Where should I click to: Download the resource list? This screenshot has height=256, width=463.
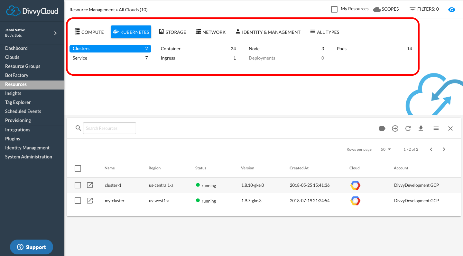[x=421, y=128]
